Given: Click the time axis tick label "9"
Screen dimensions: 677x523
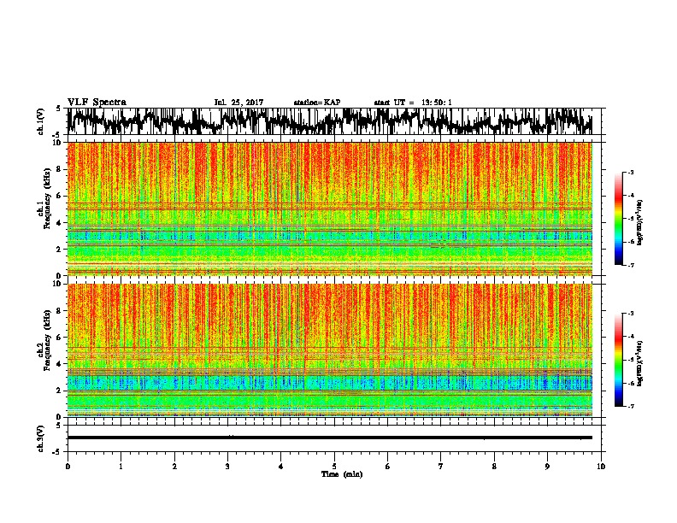Looking at the screenshot, I should [x=547, y=466].
